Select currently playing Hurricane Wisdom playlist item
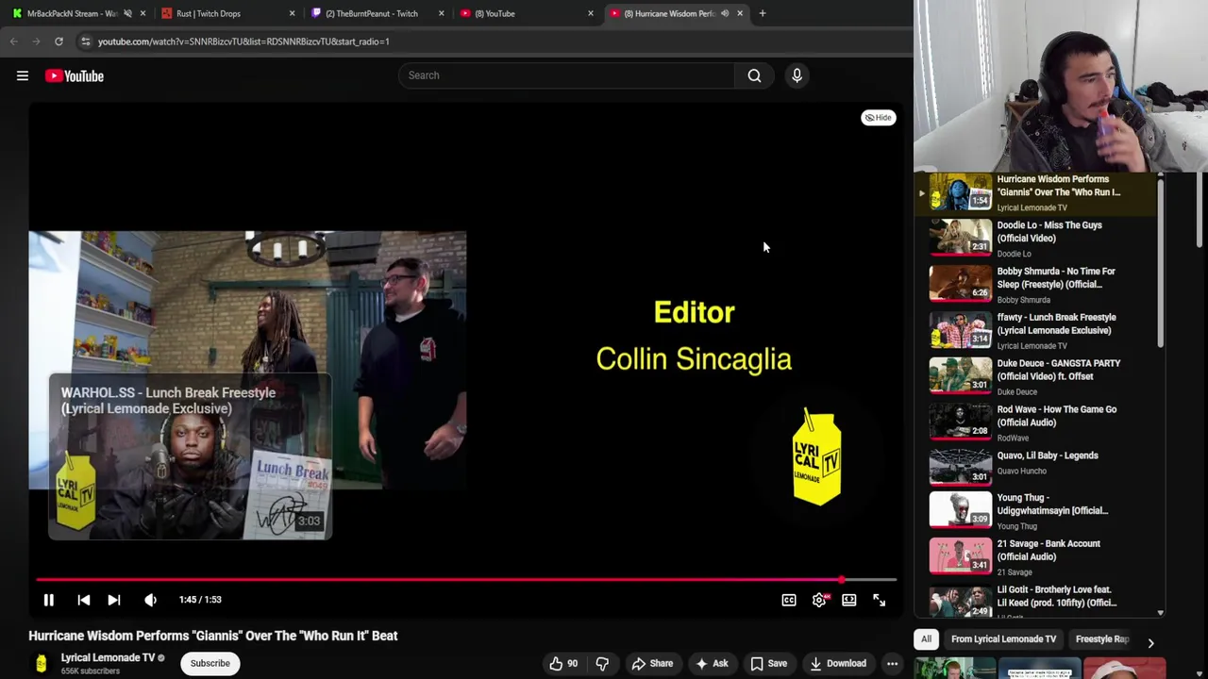 (1035, 192)
